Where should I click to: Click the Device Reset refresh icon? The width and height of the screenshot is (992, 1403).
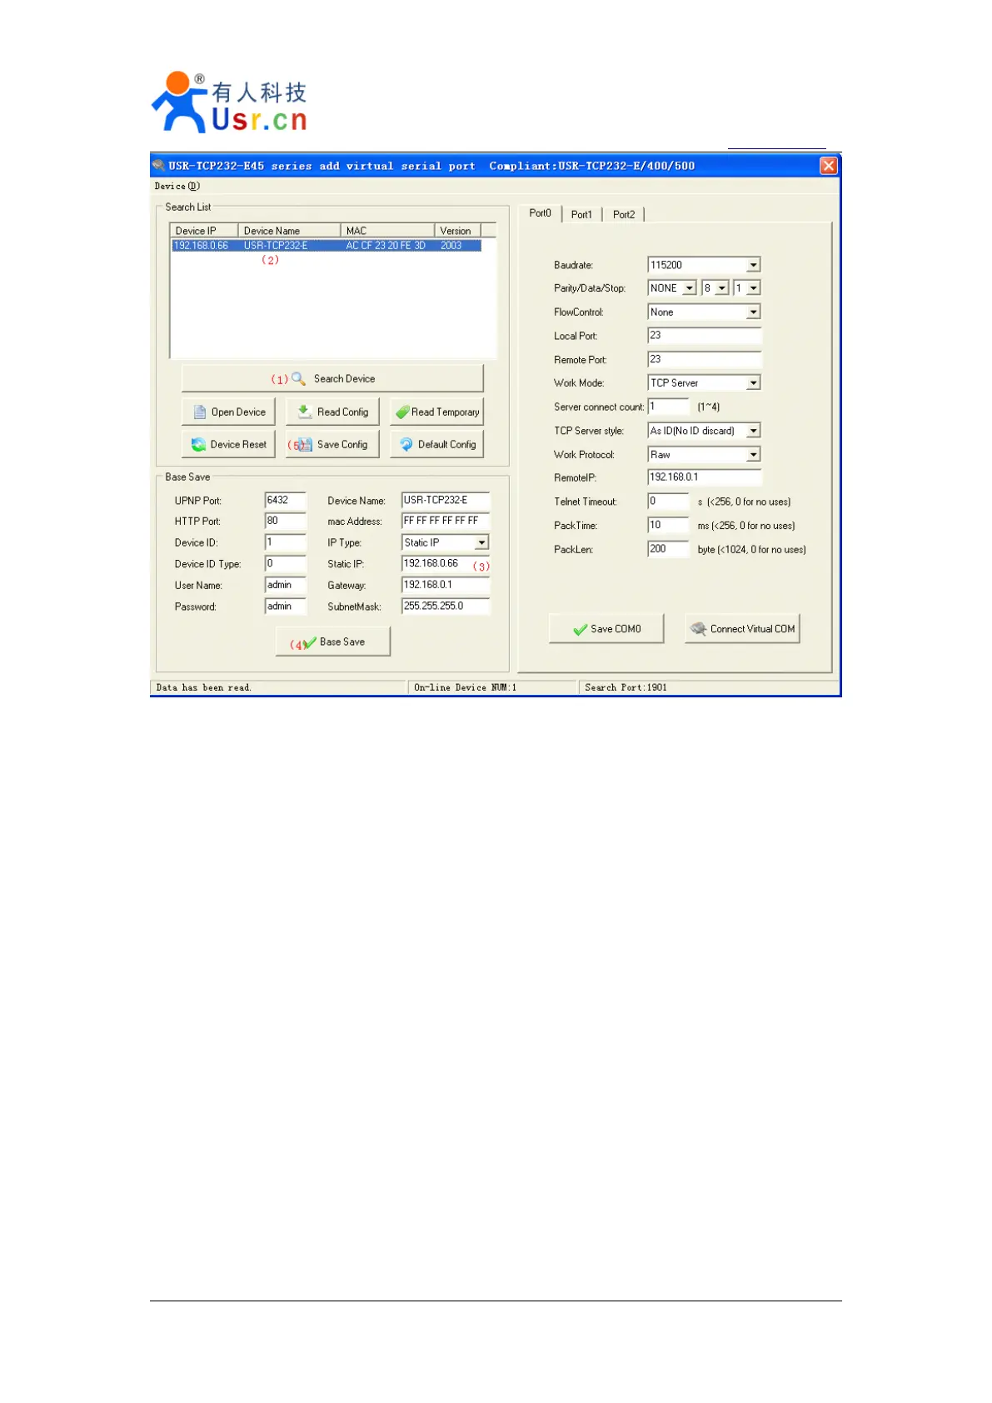click(198, 444)
